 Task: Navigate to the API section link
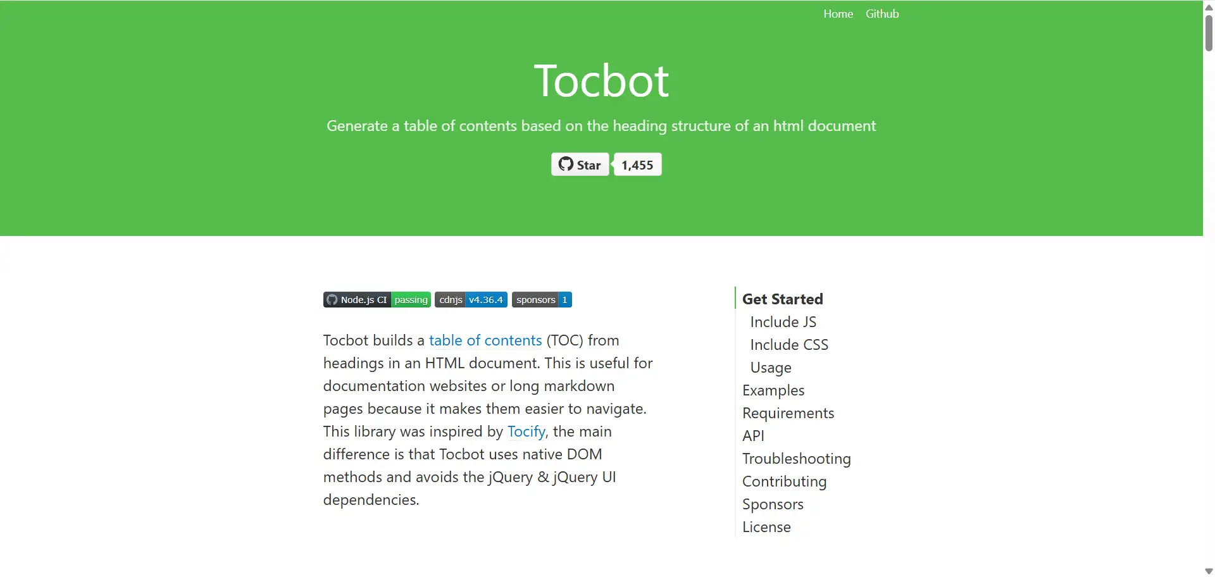coord(753,436)
